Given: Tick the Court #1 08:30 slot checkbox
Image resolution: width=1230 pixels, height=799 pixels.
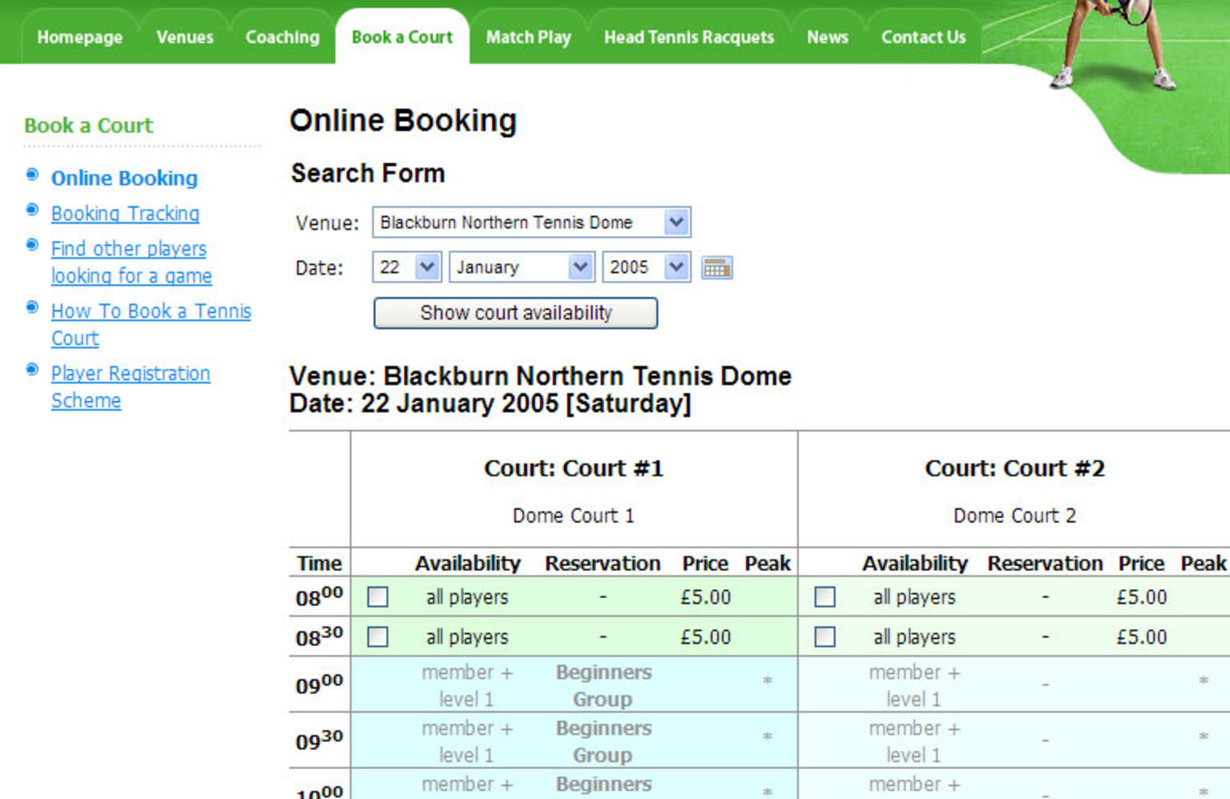Looking at the screenshot, I should pos(378,637).
